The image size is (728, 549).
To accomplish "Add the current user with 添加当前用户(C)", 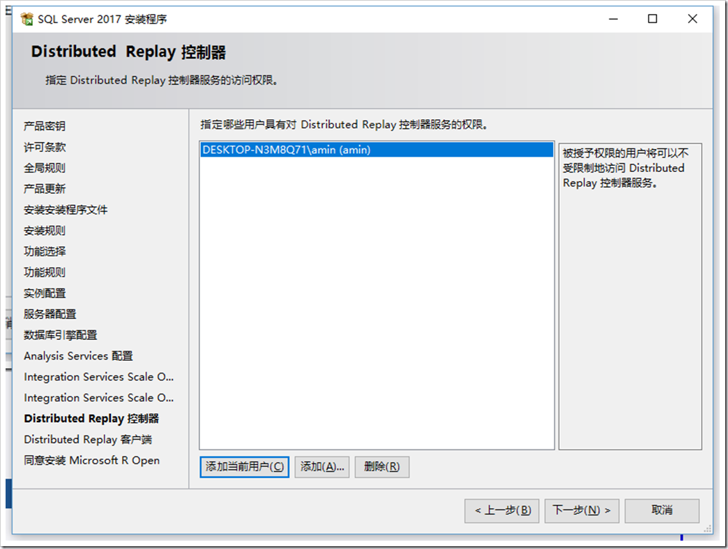I will (244, 467).
